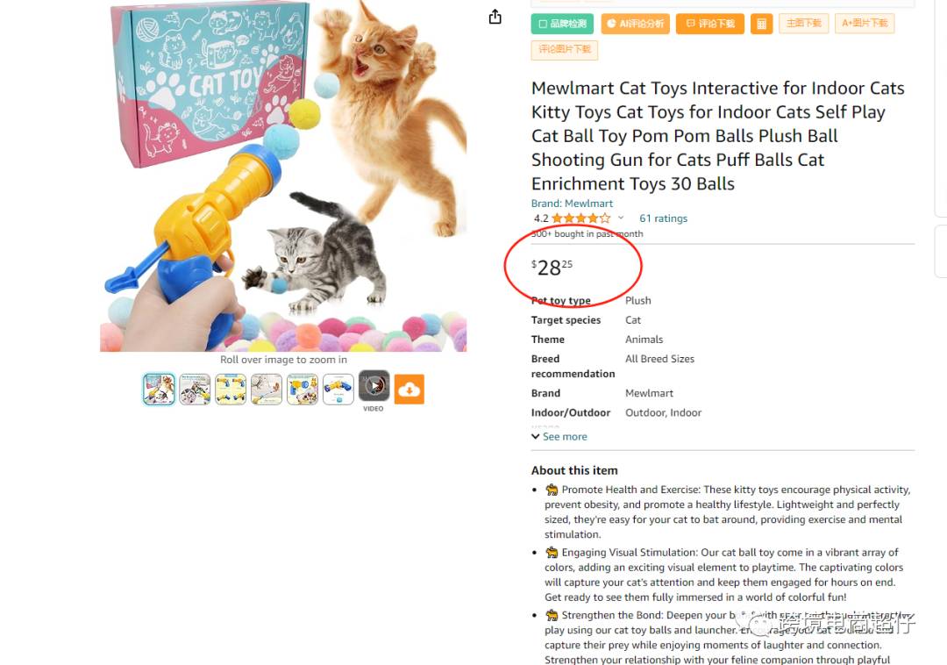Click the A+图片下载 button

[x=865, y=23]
